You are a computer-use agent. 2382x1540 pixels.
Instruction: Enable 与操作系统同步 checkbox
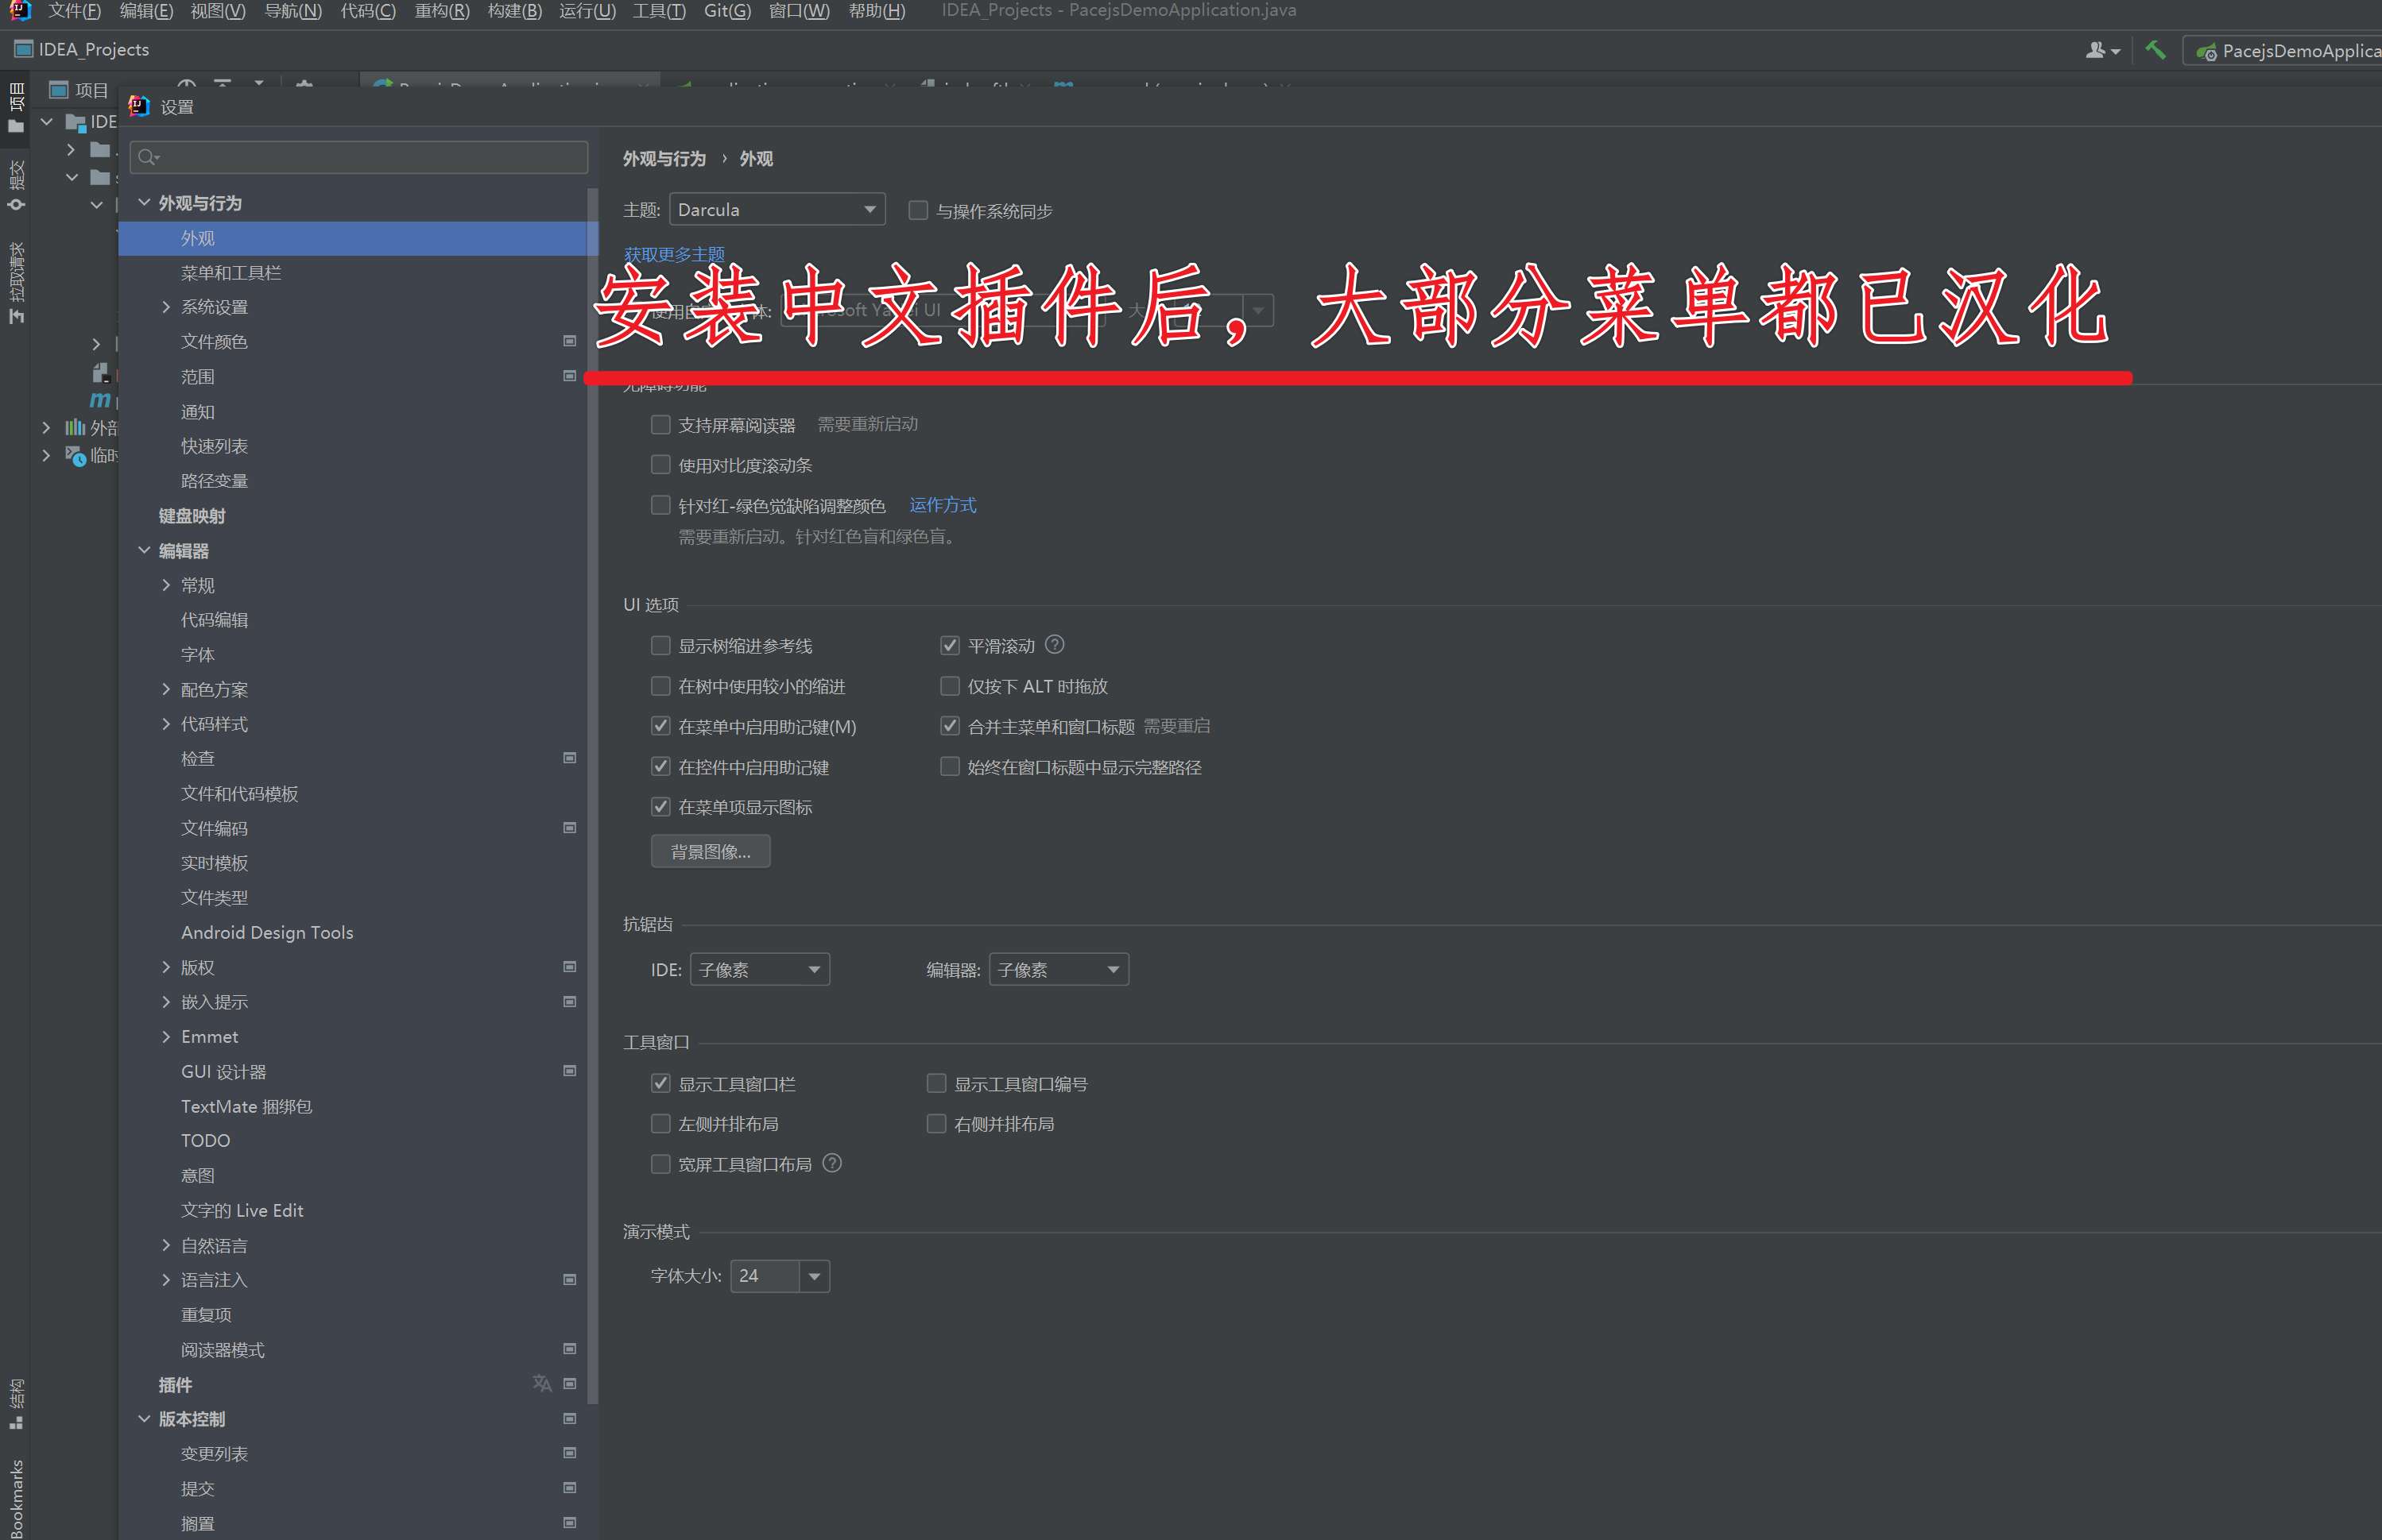917,210
